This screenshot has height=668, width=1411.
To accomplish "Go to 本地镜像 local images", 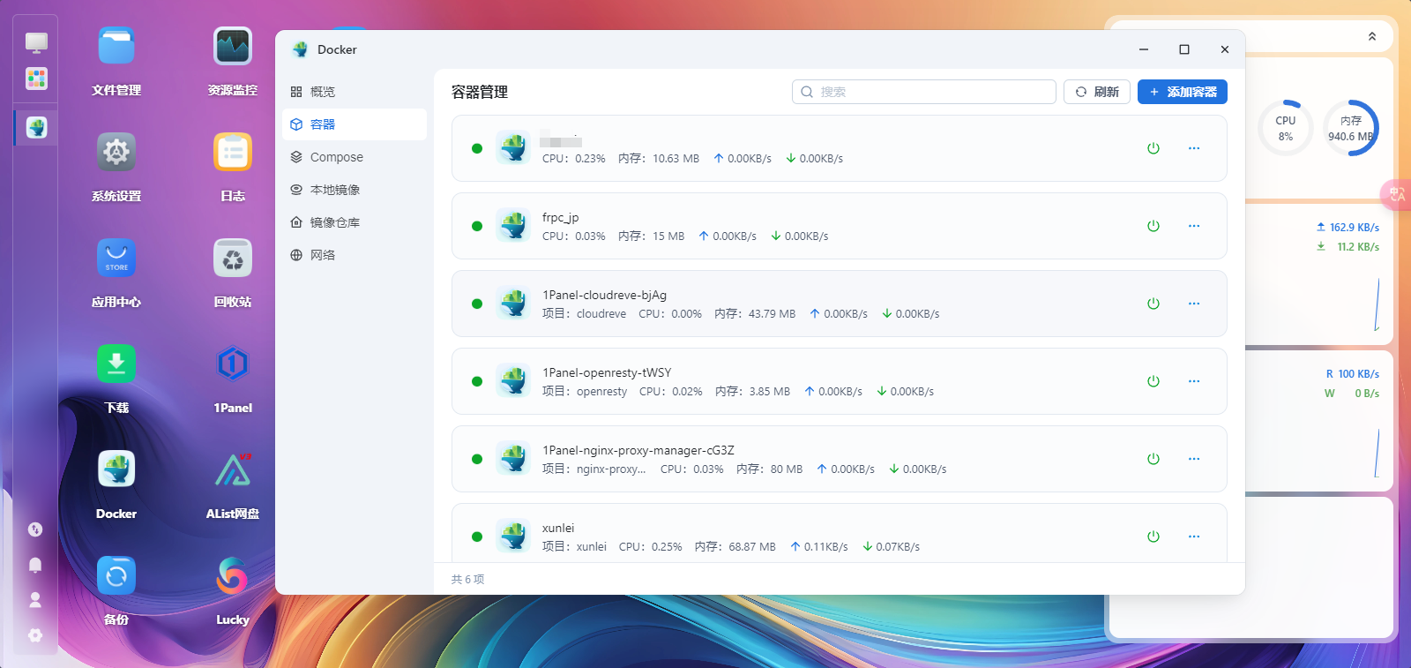I will 334,190.
